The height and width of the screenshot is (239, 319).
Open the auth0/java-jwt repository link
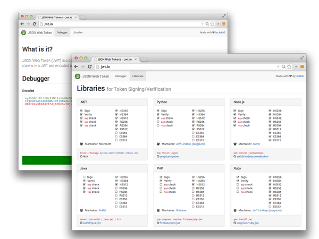92,223
